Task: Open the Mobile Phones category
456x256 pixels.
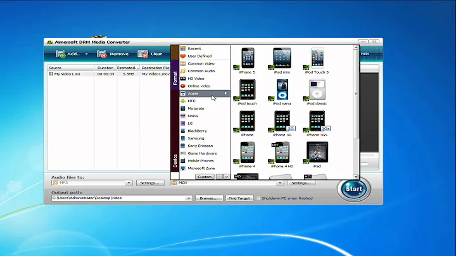Action: click(x=205, y=161)
